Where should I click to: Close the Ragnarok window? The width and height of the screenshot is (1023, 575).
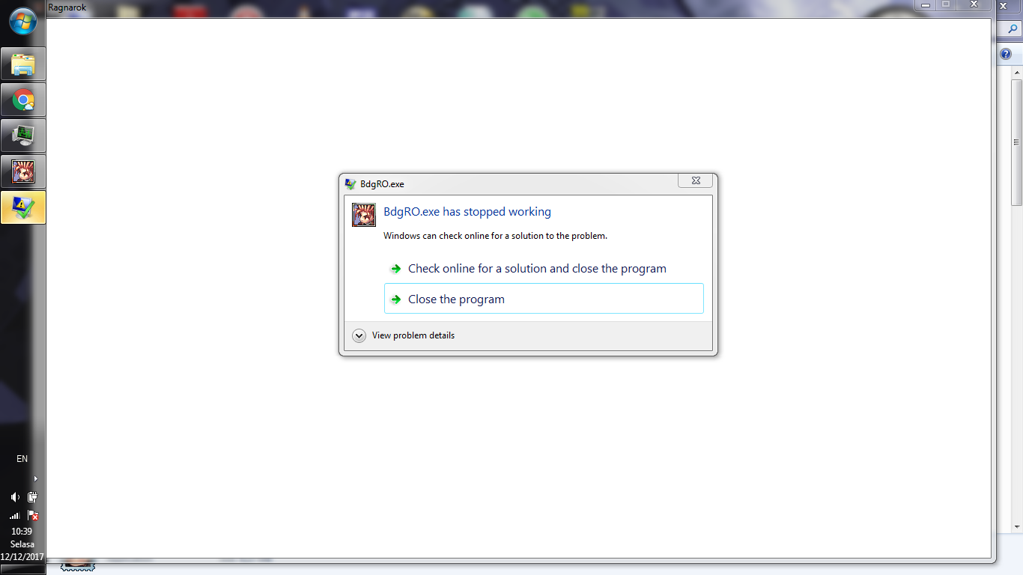coord(975,4)
